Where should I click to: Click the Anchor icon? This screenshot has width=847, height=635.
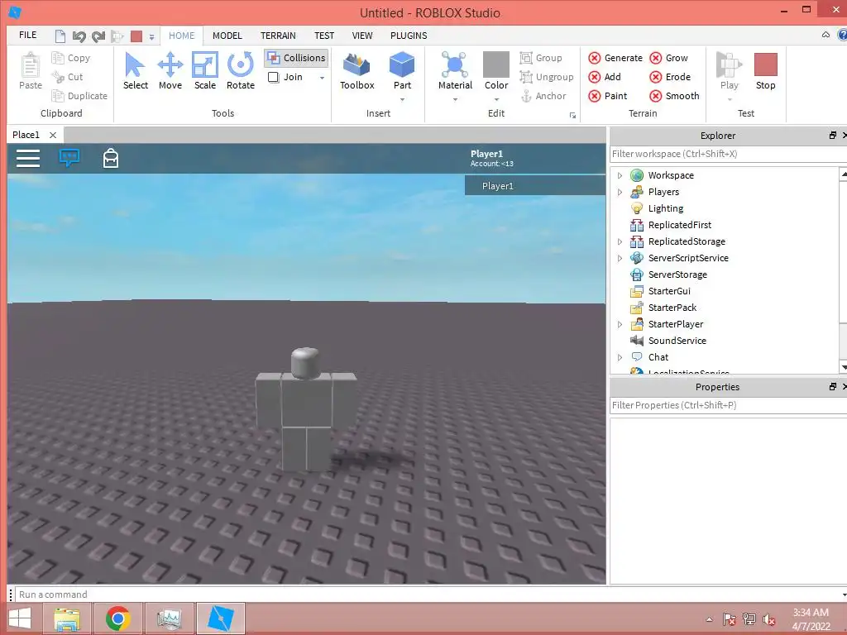click(525, 96)
